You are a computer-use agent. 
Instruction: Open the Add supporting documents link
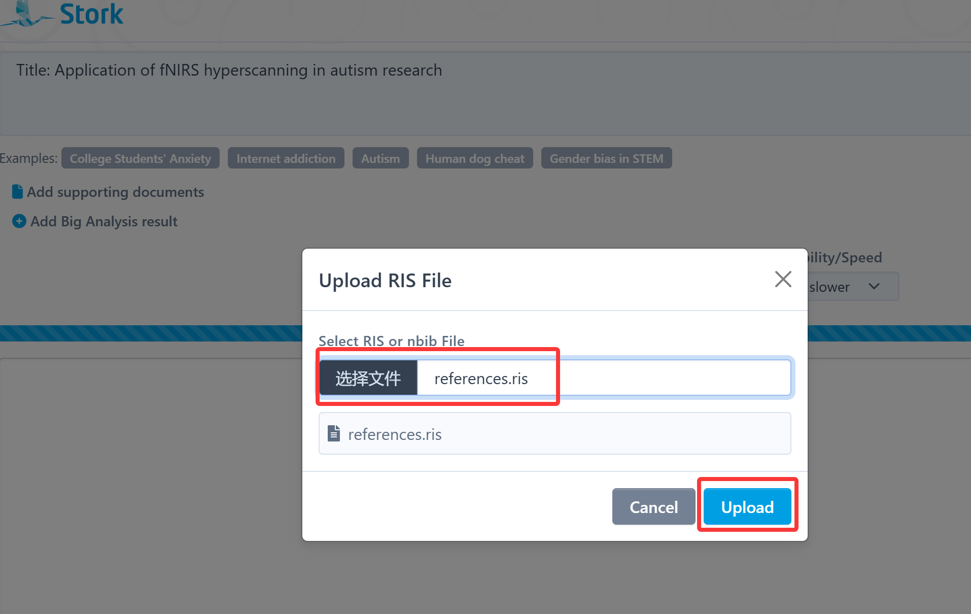click(115, 192)
